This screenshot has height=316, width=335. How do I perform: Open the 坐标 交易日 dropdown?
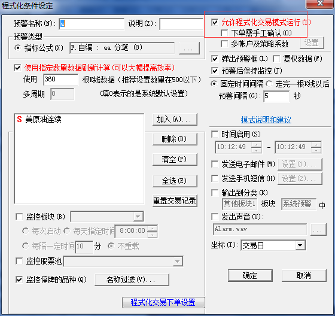click(x=300, y=245)
